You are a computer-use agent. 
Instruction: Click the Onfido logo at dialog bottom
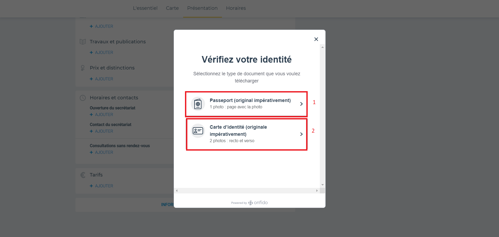[x=258, y=203]
